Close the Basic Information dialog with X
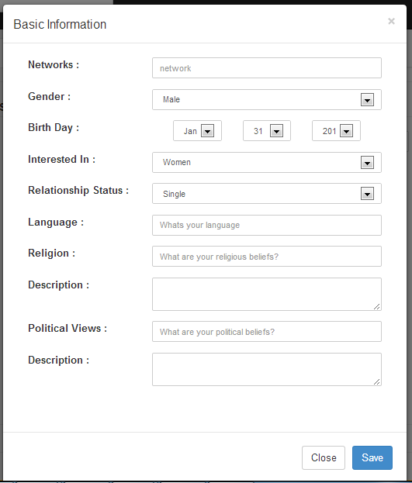 [x=391, y=21]
